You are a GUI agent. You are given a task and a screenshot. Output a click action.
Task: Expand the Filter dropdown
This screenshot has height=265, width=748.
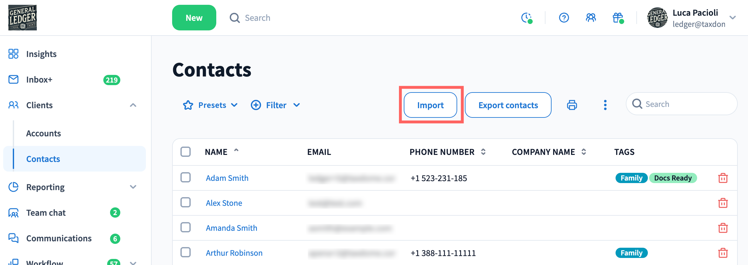[275, 105]
